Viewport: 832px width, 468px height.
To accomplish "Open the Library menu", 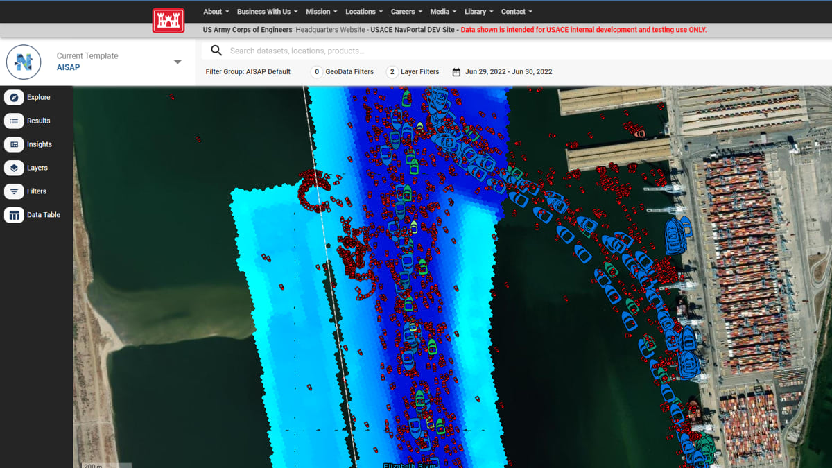I will tap(479, 12).
